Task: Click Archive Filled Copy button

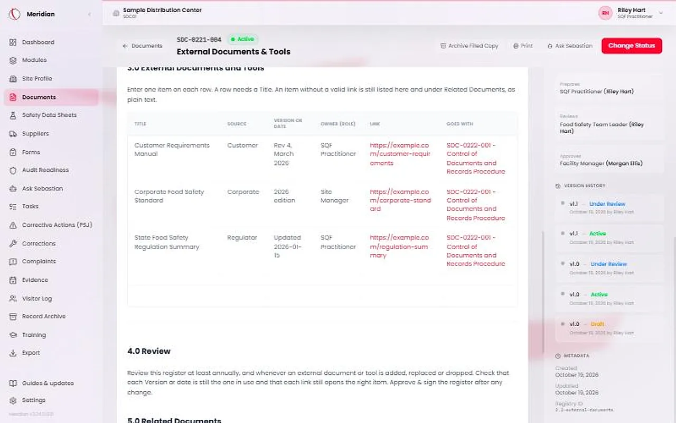Action: pos(470,46)
